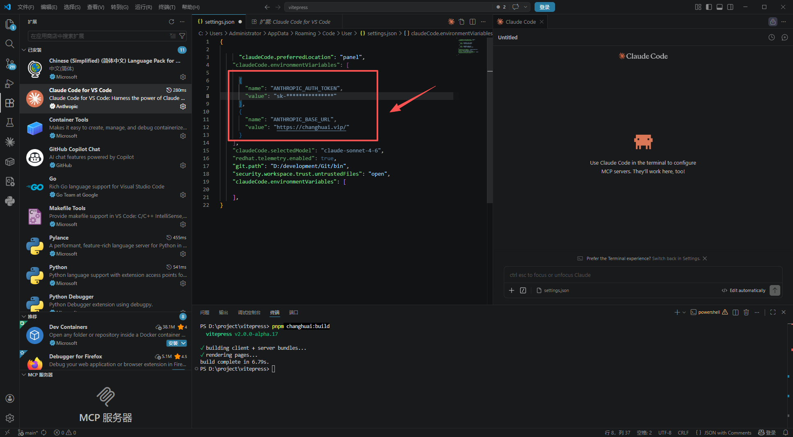
Task: Open the Testing flask icon in activity bar
Action: click(10, 122)
